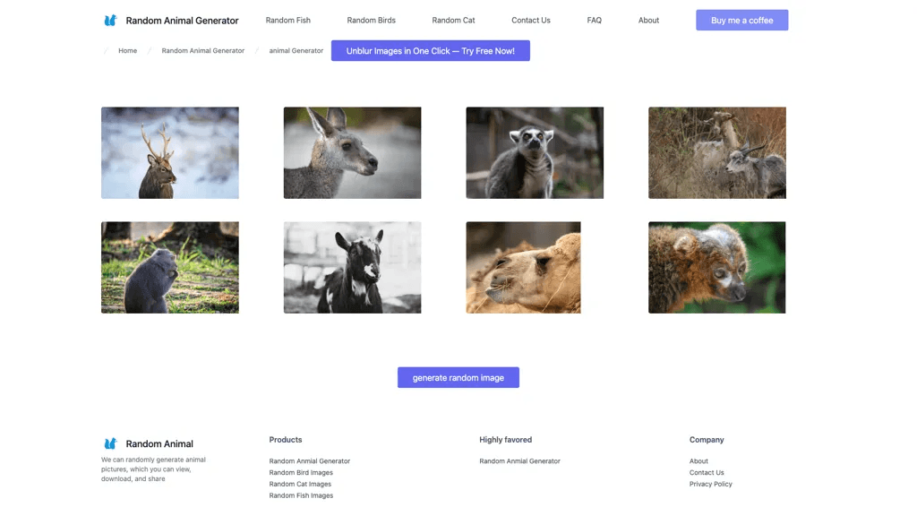This screenshot has height=516, width=917.
Task: Open Random Bird Images footer link
Action: (301, 473)
